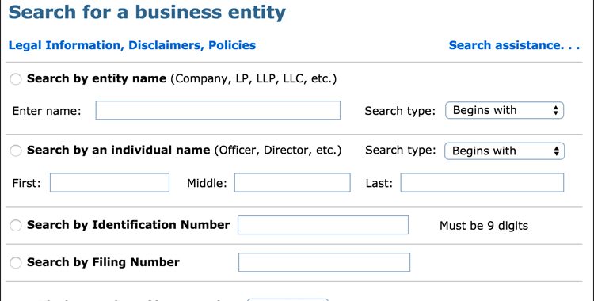Focus the Filing Number input box

324,262
